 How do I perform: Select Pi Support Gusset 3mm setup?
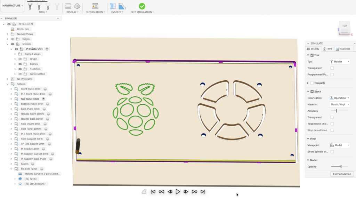tap(34, 154)
